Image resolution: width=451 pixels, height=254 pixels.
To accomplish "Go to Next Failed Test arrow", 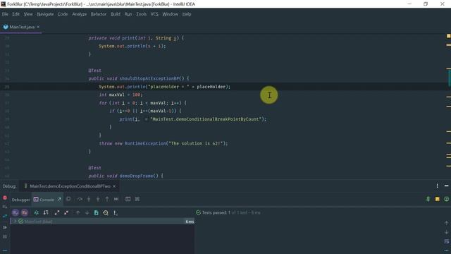I will click(87, 212).
